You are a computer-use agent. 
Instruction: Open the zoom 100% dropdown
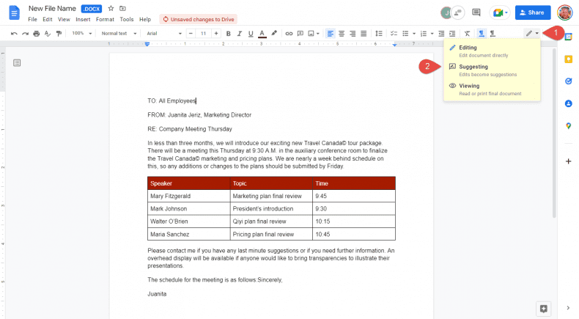[81, 33]
